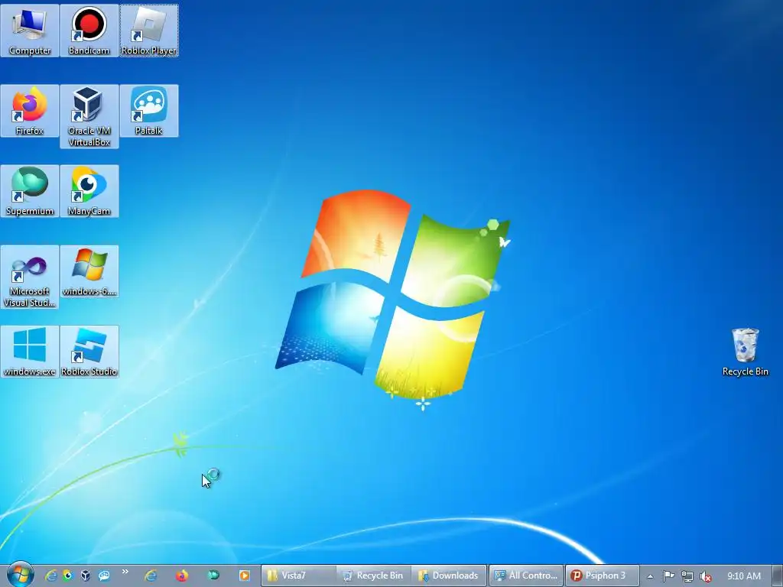
Task: Launch VirtualBox from the quick launch bar
Action: pyautogui.click(x=86, y=576)
